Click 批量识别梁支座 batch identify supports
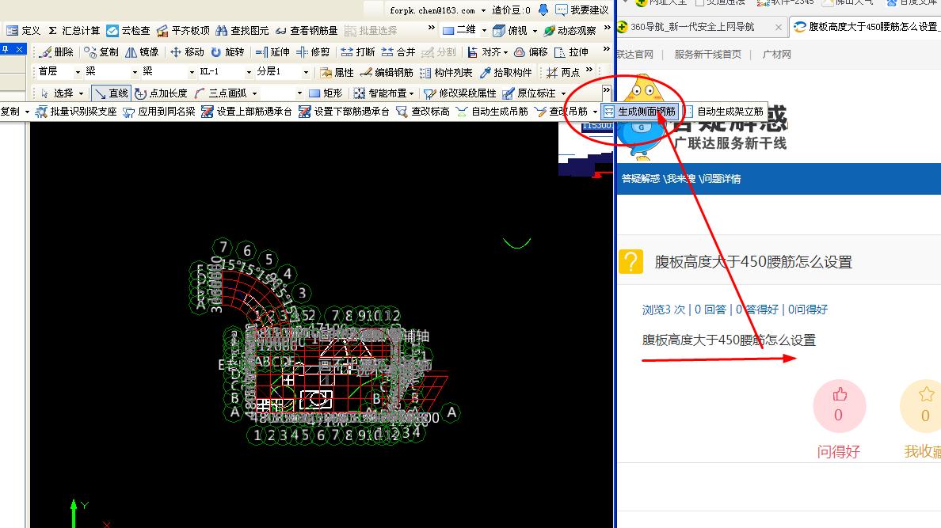 coord(75,111)
